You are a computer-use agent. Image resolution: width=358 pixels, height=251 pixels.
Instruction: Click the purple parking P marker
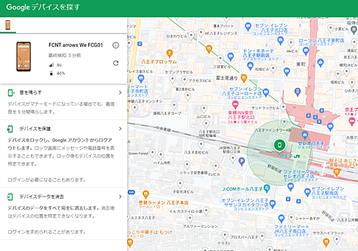click(x=241, y=162)
